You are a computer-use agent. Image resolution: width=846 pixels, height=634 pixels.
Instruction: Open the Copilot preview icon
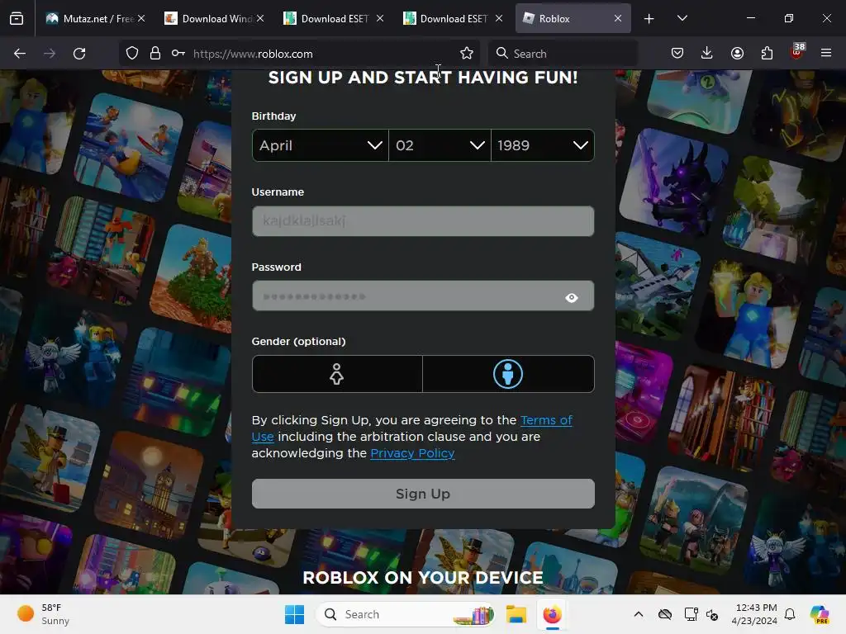coord(820,614)
